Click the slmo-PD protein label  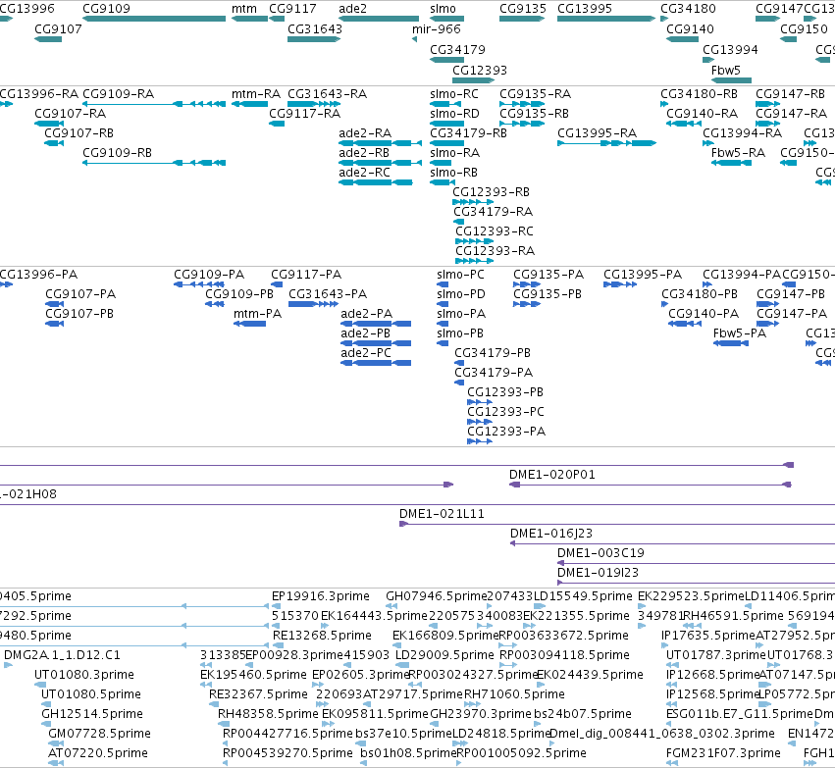(x=460, y=294)
